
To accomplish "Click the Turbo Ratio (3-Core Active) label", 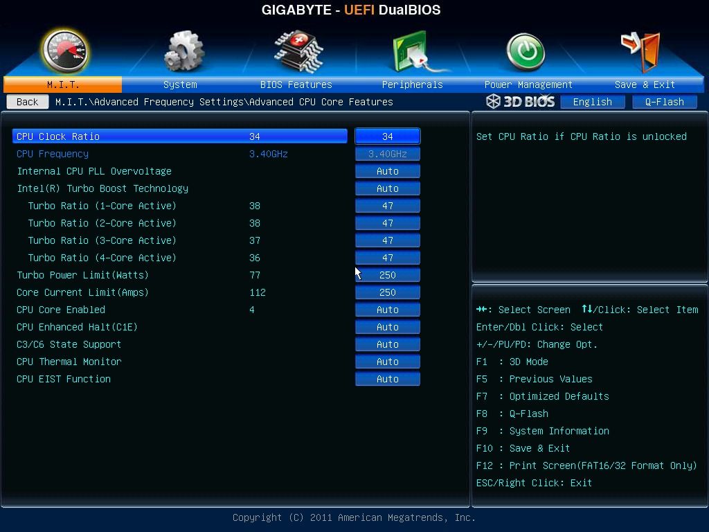I will point(102,240).
